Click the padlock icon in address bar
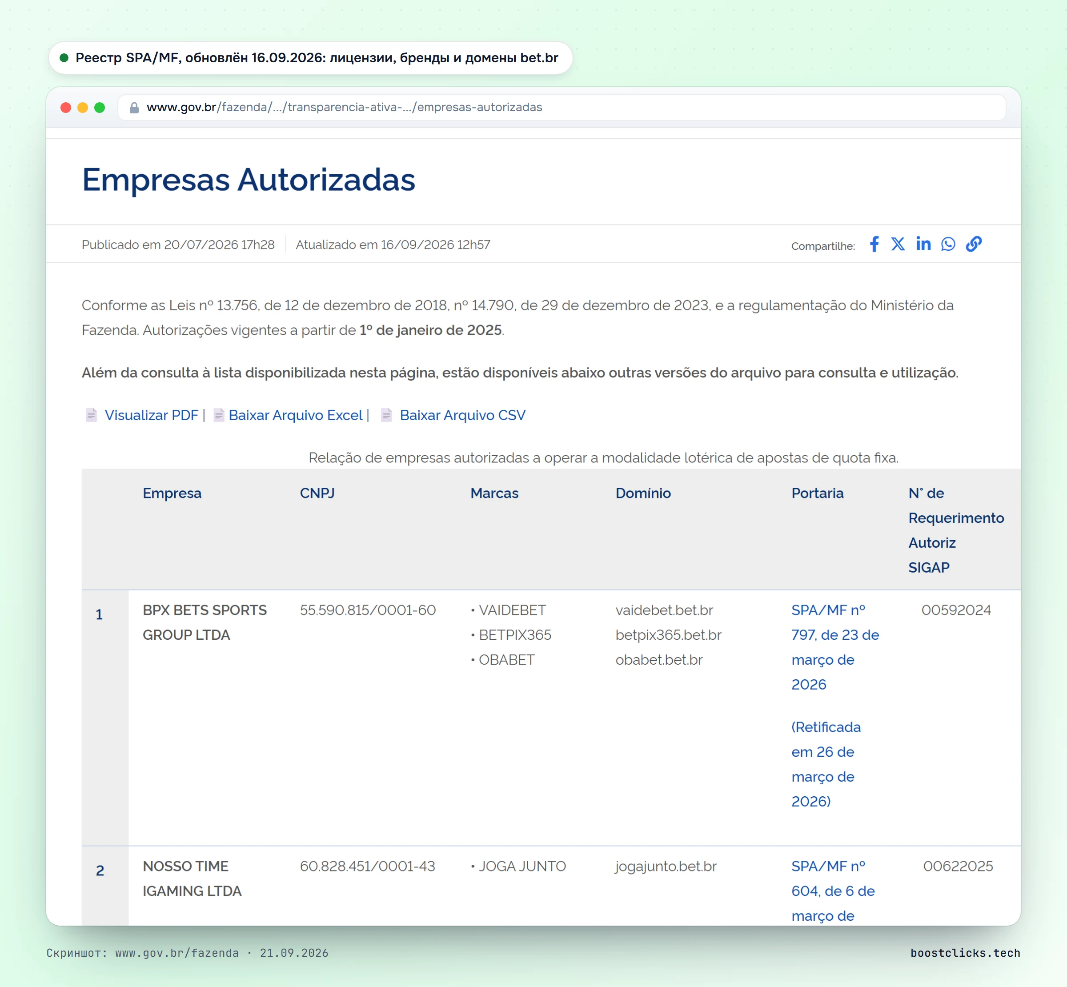The width and height of the screenshot is (1067, 987). coord(134,107)
